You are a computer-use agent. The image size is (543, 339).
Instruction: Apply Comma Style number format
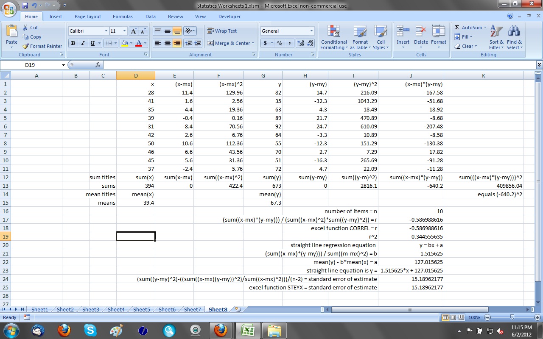[289, 43]
